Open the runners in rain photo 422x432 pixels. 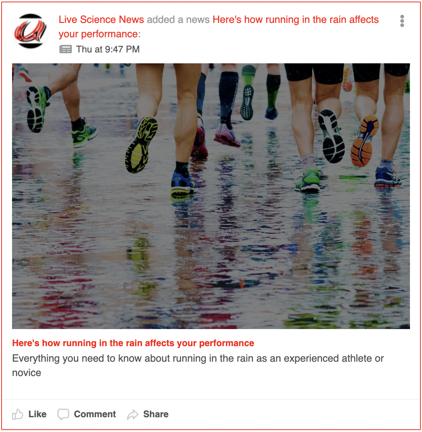click(211, 196)
